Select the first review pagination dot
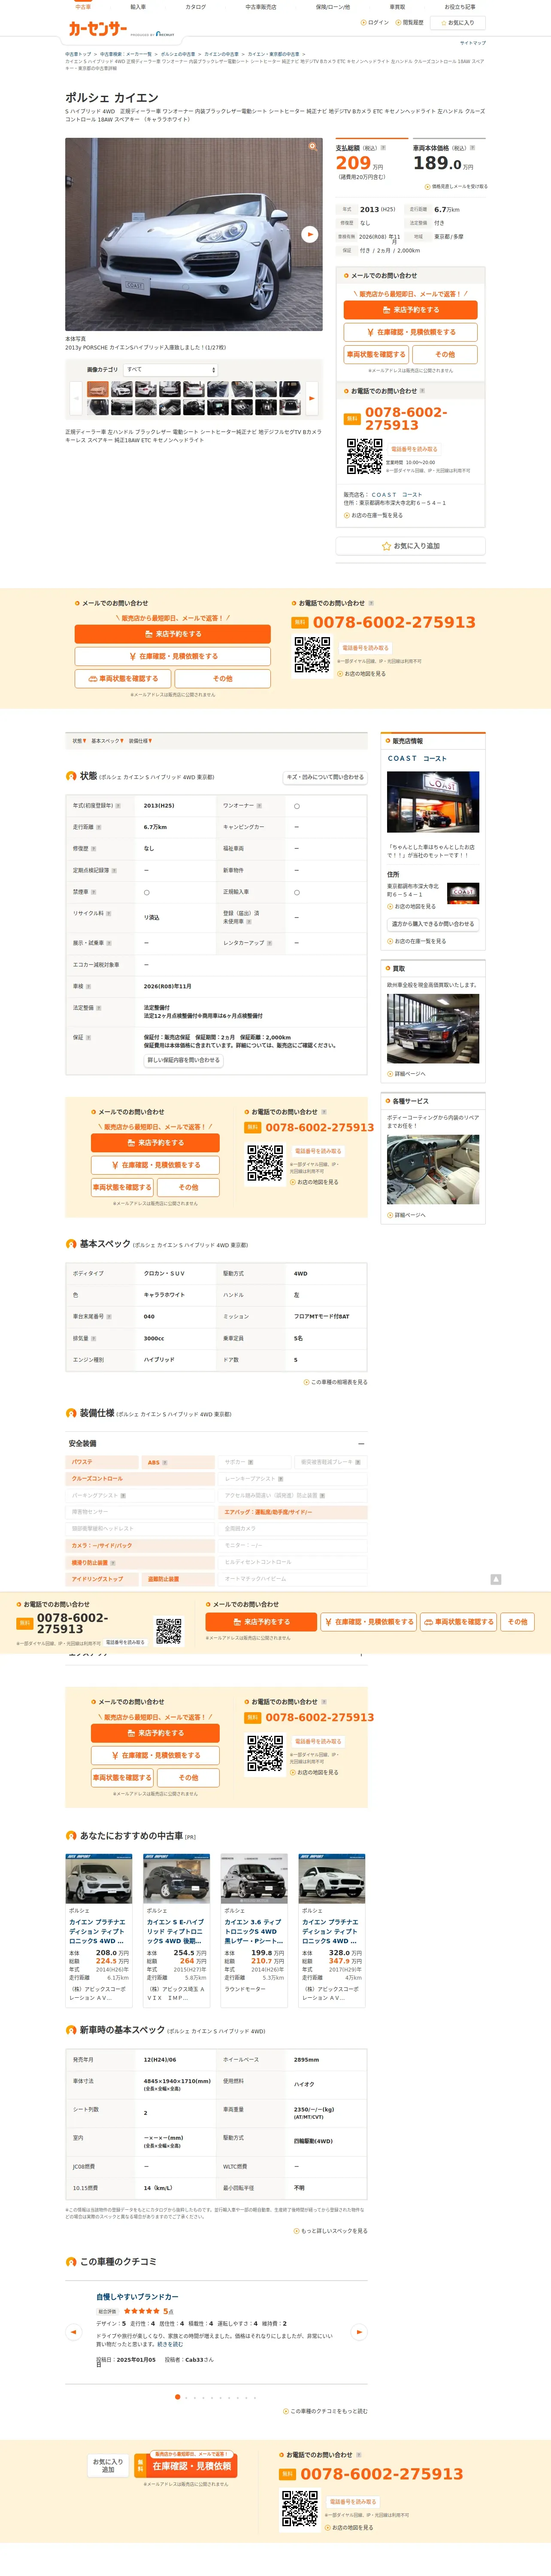The width and height of the screenshot is (551, 2576). click(x=178, y=2396)
